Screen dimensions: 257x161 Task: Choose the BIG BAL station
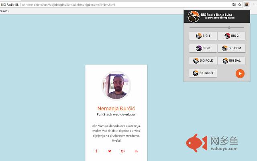click(232, 61)
